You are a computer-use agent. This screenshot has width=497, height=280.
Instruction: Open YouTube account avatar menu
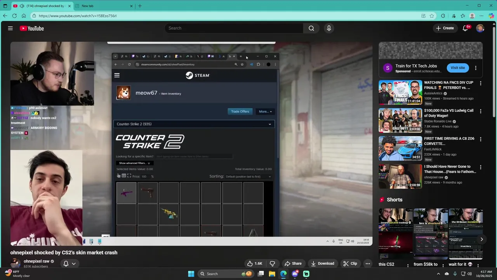[480, 28]
